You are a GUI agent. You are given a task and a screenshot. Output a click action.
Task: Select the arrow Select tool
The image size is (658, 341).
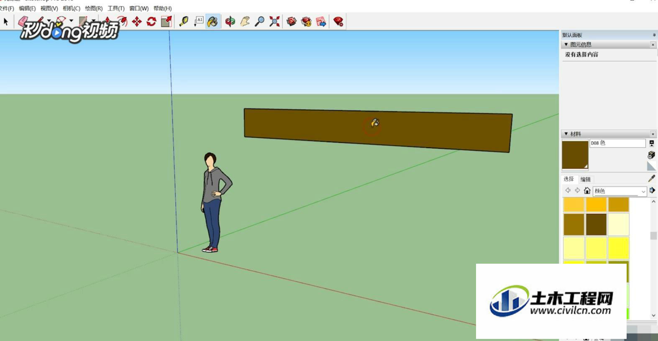6,21
